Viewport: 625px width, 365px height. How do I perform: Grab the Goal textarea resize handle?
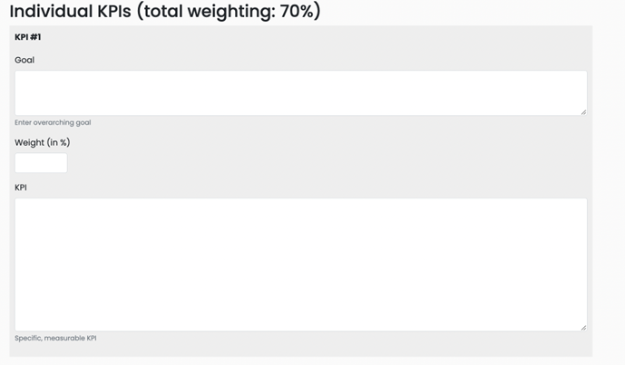583,111
